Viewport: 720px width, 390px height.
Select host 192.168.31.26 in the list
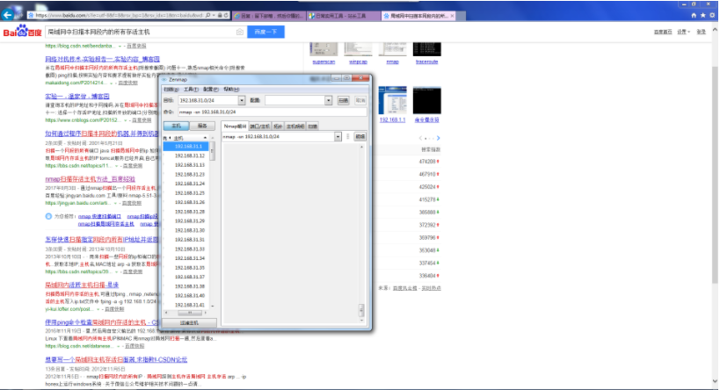coord(186,202)
